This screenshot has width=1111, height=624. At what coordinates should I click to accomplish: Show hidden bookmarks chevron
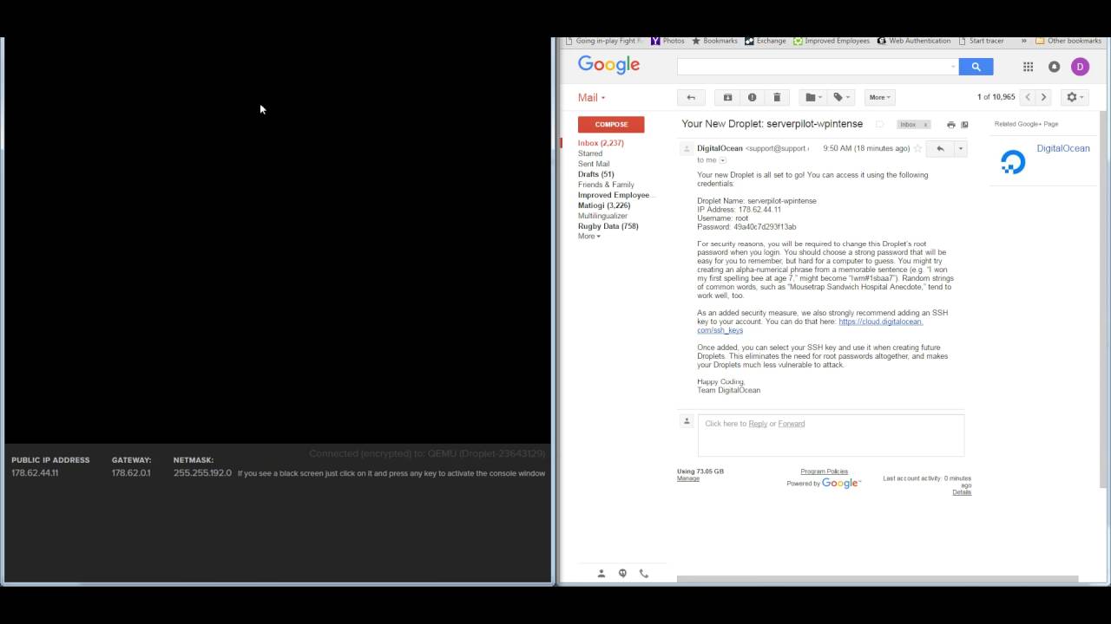pyautogui.click(x=1023, y=41)
